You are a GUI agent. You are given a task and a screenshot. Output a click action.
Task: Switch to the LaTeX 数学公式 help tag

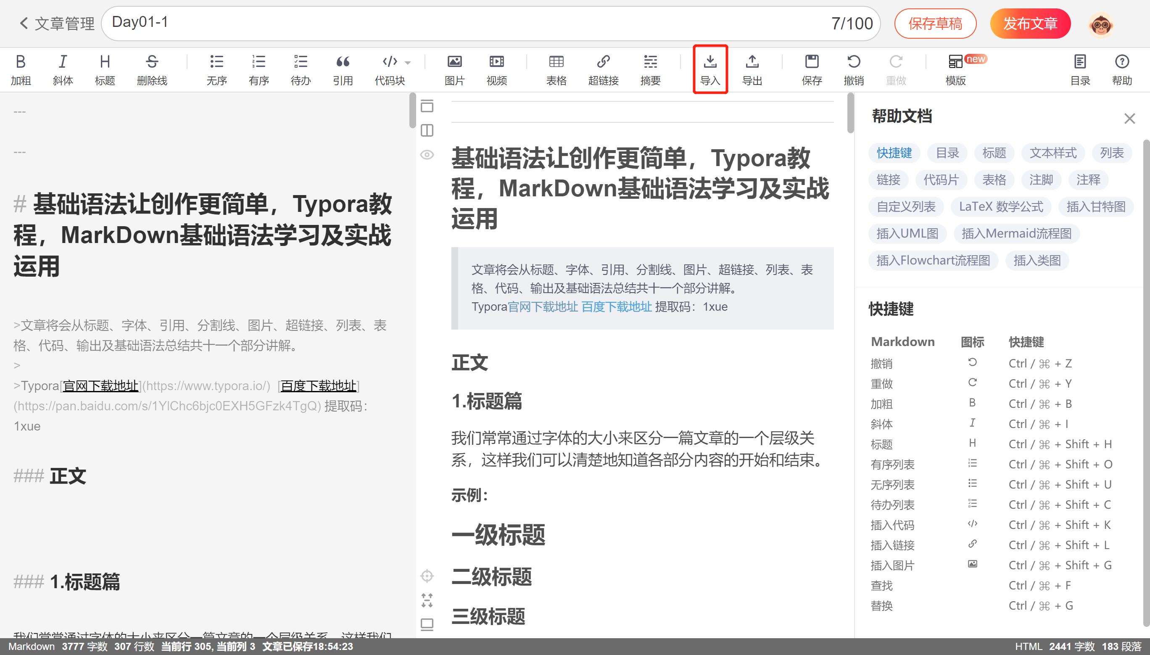(1001, 206)
